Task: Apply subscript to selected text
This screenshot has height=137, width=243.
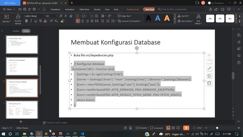Action: point(56,21)
